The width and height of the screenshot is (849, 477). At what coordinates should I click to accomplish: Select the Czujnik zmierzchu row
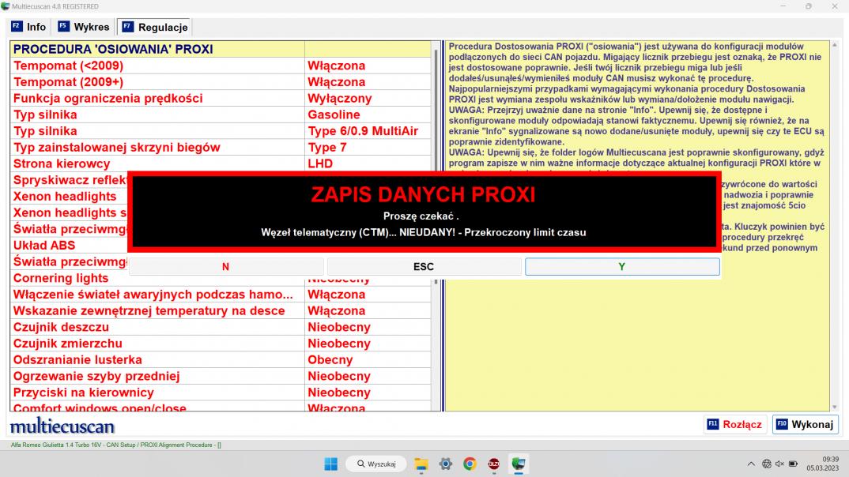tap(221, 344)
